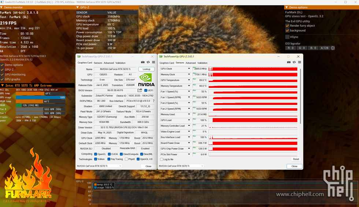Adjust the A:128 bgcolor slider

[325, 48]
